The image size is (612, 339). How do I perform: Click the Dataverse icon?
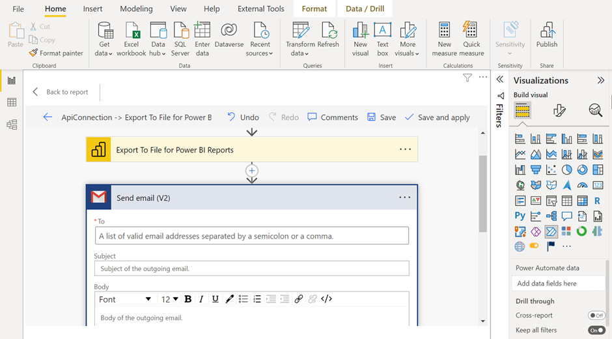(229, 35)
